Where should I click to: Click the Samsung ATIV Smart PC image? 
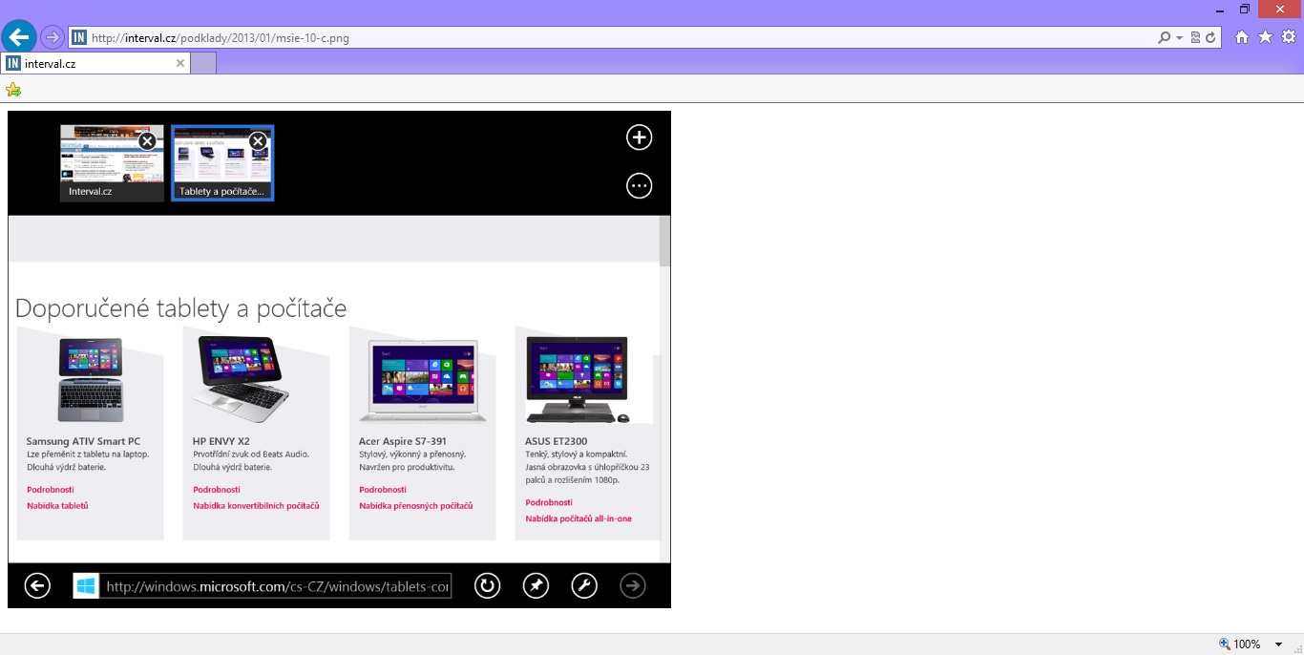click(x=90, y=380)
